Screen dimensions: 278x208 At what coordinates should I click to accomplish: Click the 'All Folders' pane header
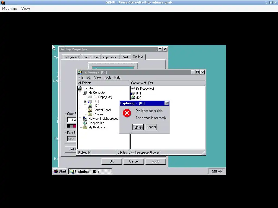(103, 83)
